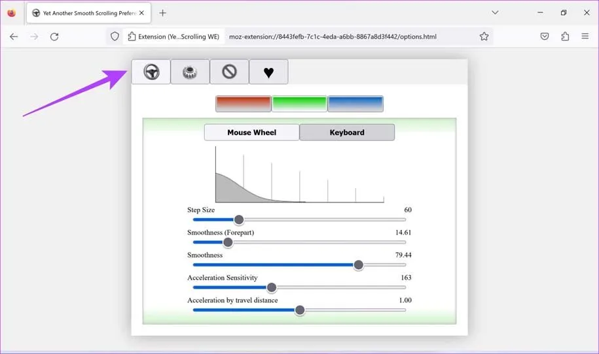
Task: Open the gear settings tab
Action: pyautogui.click(x=190, y=72)
